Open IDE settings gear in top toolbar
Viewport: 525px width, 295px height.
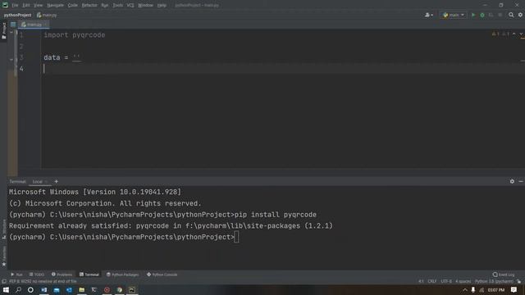pyautogui.click(x=520, y=15)
